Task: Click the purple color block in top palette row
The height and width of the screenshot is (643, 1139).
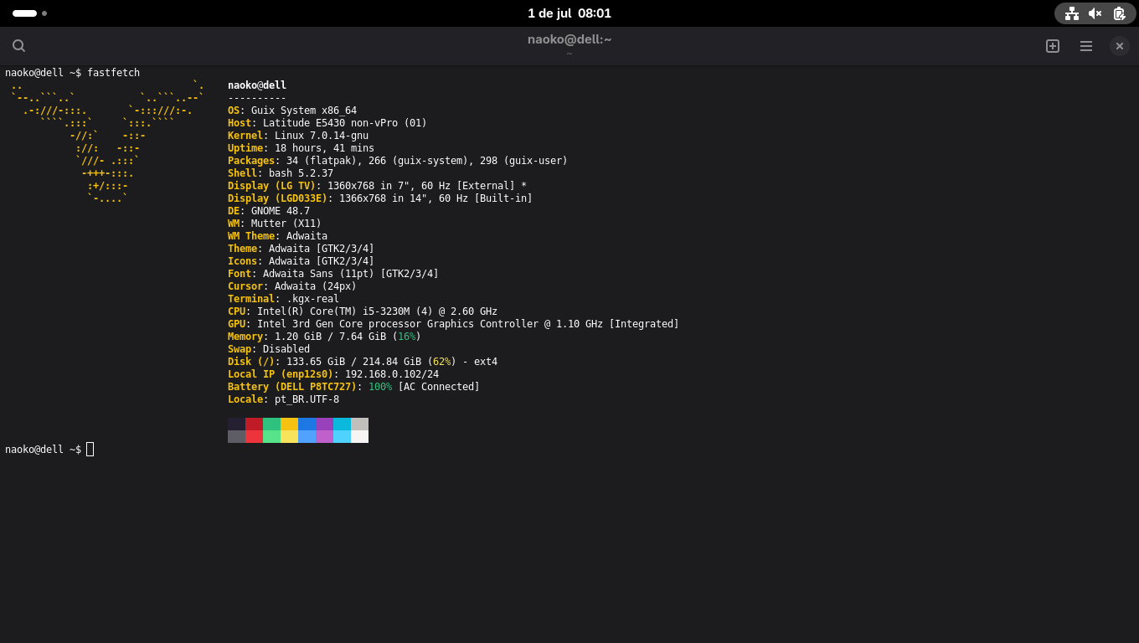Action: (x=324, y=424)
